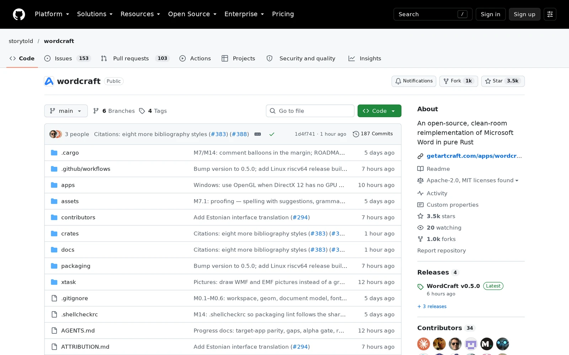Image resolution: width=569 pixels, height=355 pixels.
Task: Open Security and quality tab
Action: click(301, 58)
